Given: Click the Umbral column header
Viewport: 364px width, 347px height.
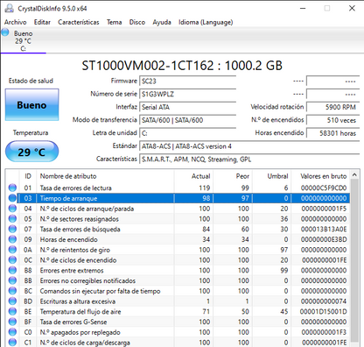Looking at the screenshot, I should pyautogui.click(x=271, y=176).
